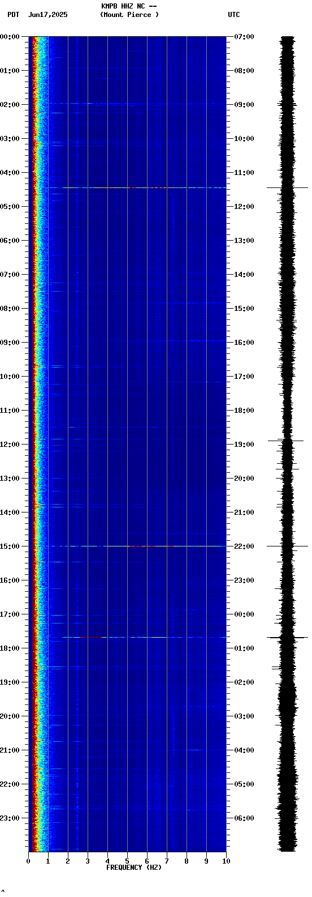Click the station title KMPB HHZ NC
Viewport: 312px width, 897px height.
tap(123, 6)
